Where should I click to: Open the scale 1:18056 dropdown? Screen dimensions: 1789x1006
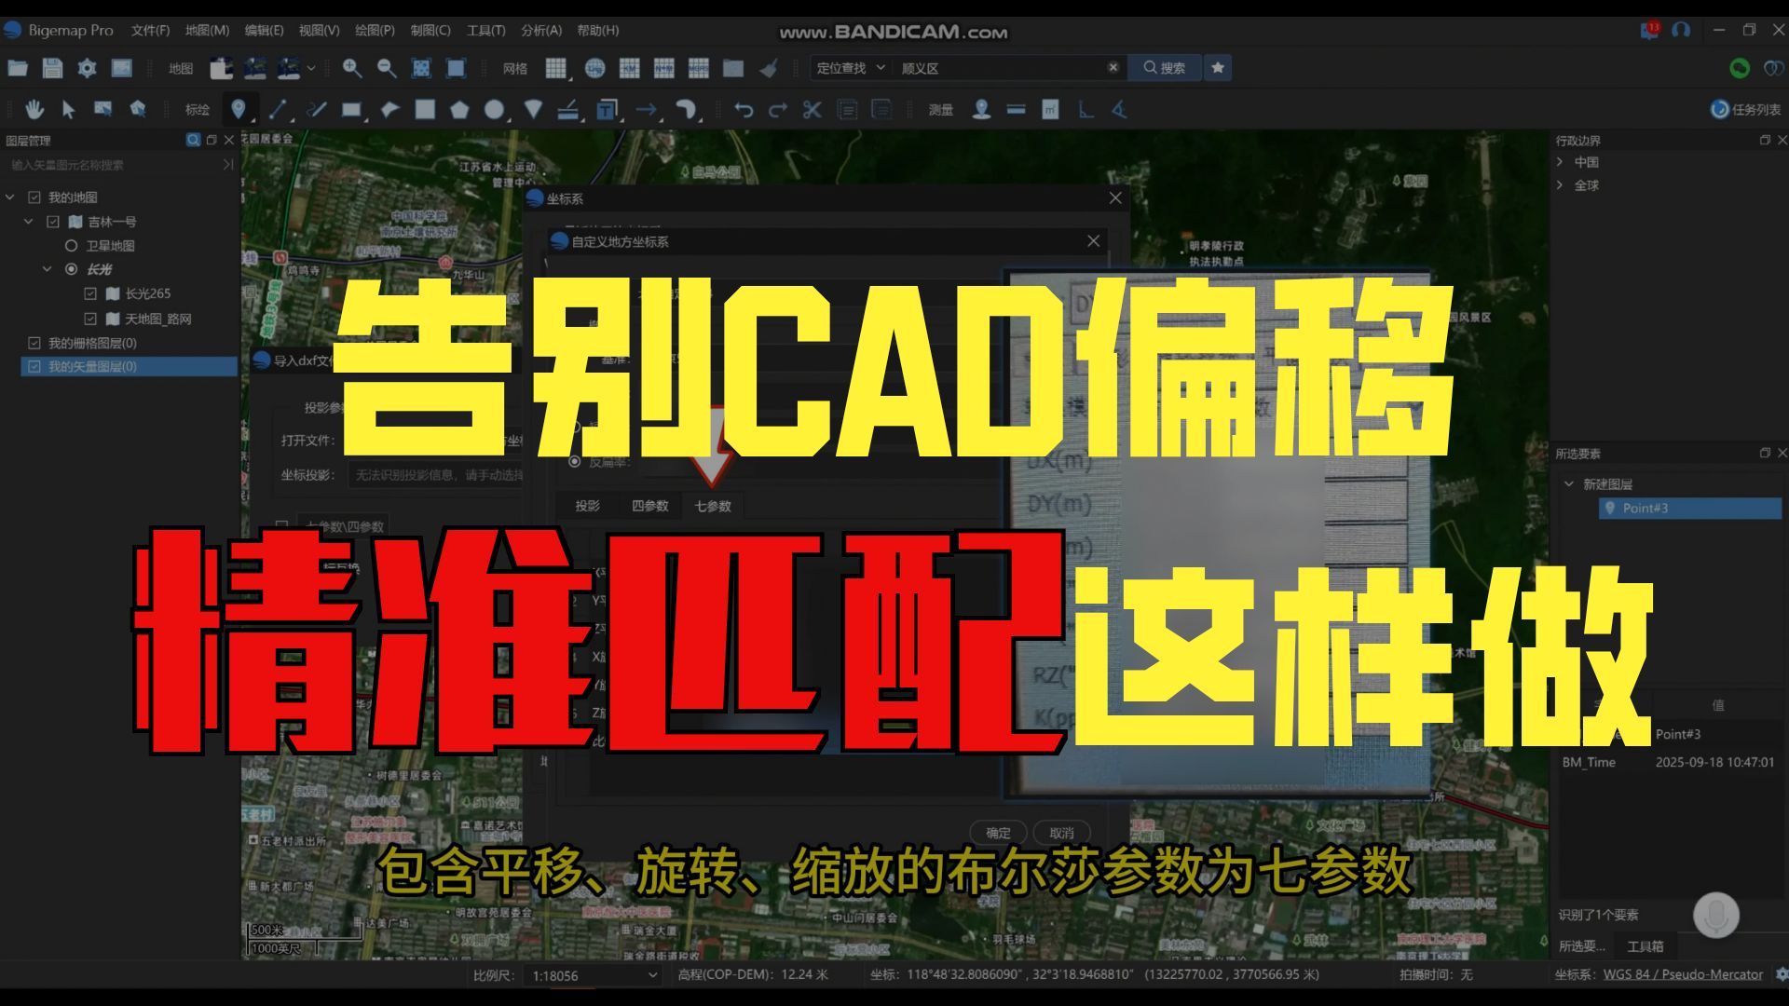coord(593,975)
